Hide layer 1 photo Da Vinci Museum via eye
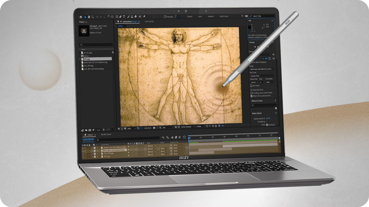 [x=83, y=148]
